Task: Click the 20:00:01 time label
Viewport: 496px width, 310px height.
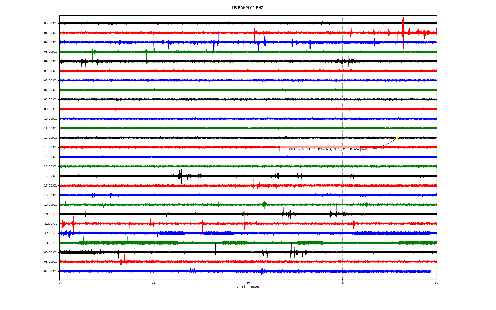Action: pyautogui.click(x=50, y=214)
